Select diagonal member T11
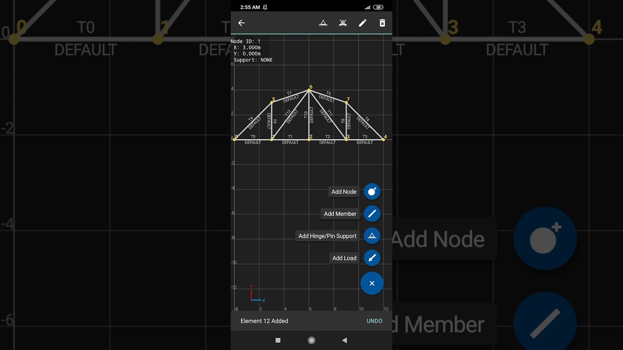Image resolution: width=623 pixels, height=350 pixels. coord(328,115)
